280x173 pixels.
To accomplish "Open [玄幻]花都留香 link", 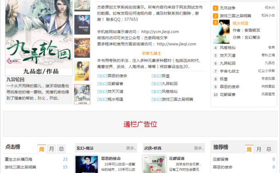I will [110, 84].
